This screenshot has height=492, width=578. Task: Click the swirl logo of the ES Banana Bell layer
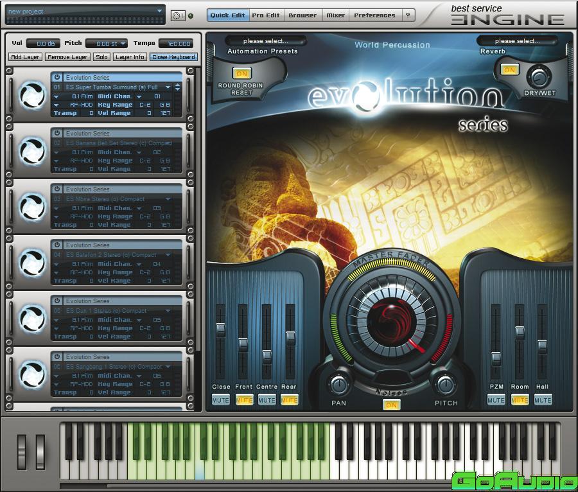click(x=33, y=151)
